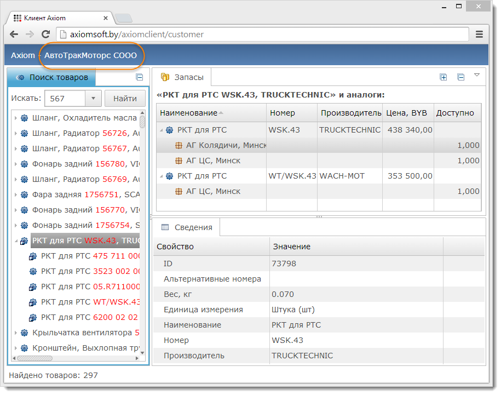Expand Фонарь задний 156780 item
501x395 pixels.
(16, 164)
